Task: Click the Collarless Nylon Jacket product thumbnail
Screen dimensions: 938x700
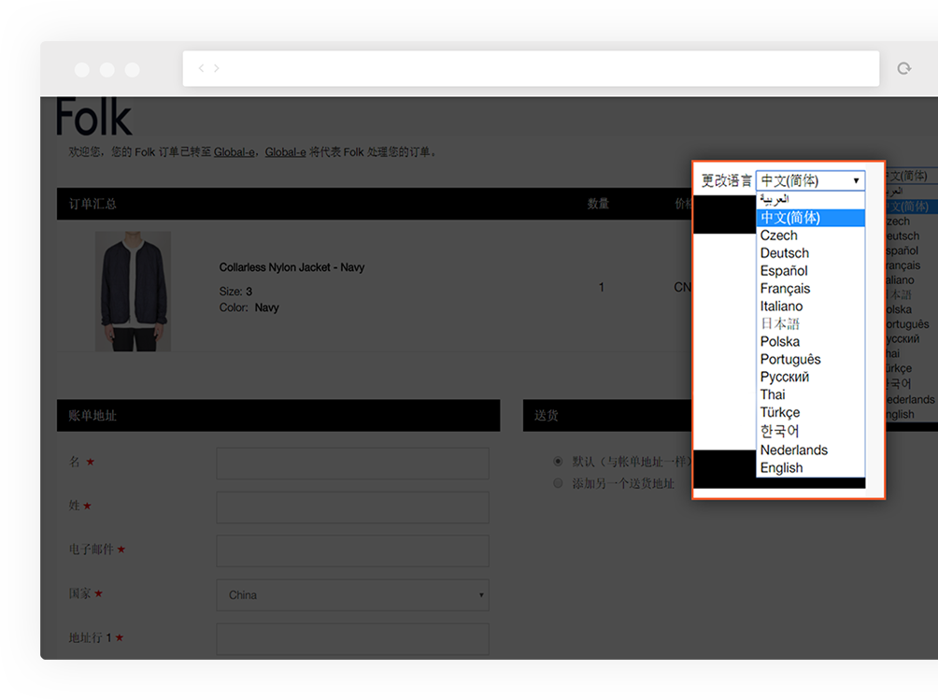Action: [x=133, y=291]
